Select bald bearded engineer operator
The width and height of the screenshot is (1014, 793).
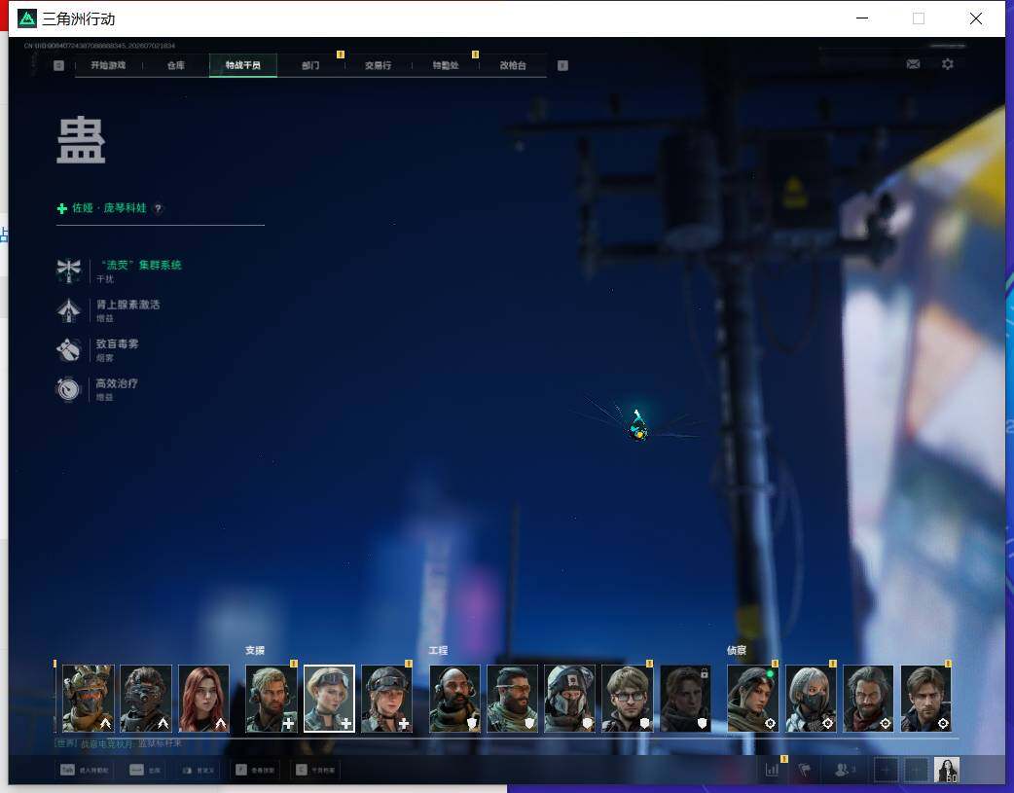click(454, 699)
